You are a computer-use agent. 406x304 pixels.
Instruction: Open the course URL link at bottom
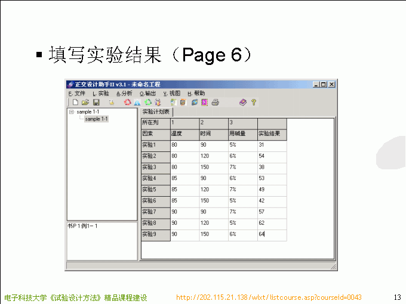click(269, 297)
